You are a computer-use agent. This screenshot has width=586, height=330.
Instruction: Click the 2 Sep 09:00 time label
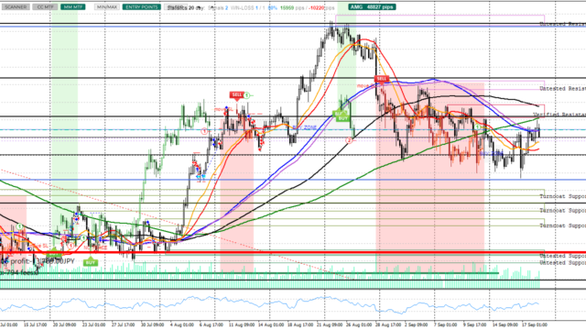(417, 324)
